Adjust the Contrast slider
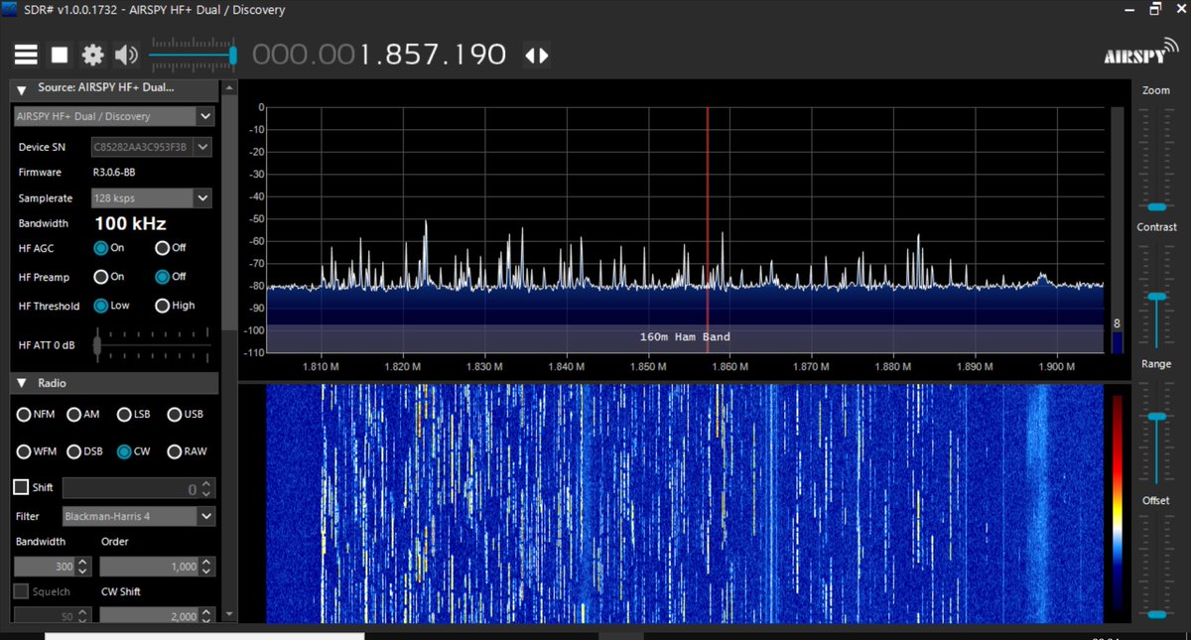Viewport: 1191px width, 640px height. [x=1156, y=297]
